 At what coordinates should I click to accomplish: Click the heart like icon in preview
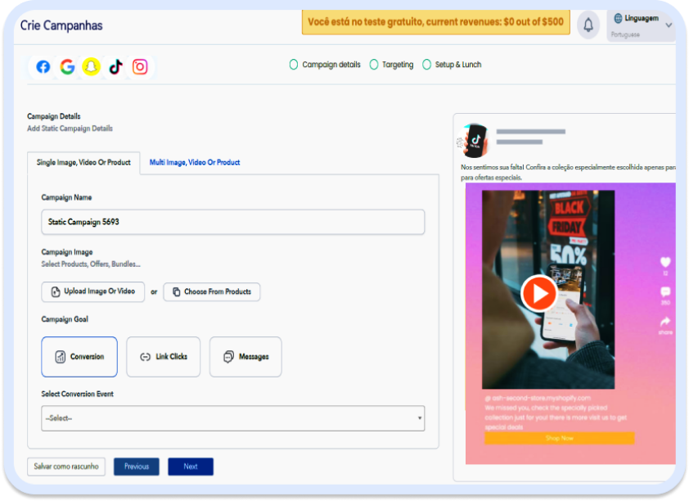click(664, 262)
